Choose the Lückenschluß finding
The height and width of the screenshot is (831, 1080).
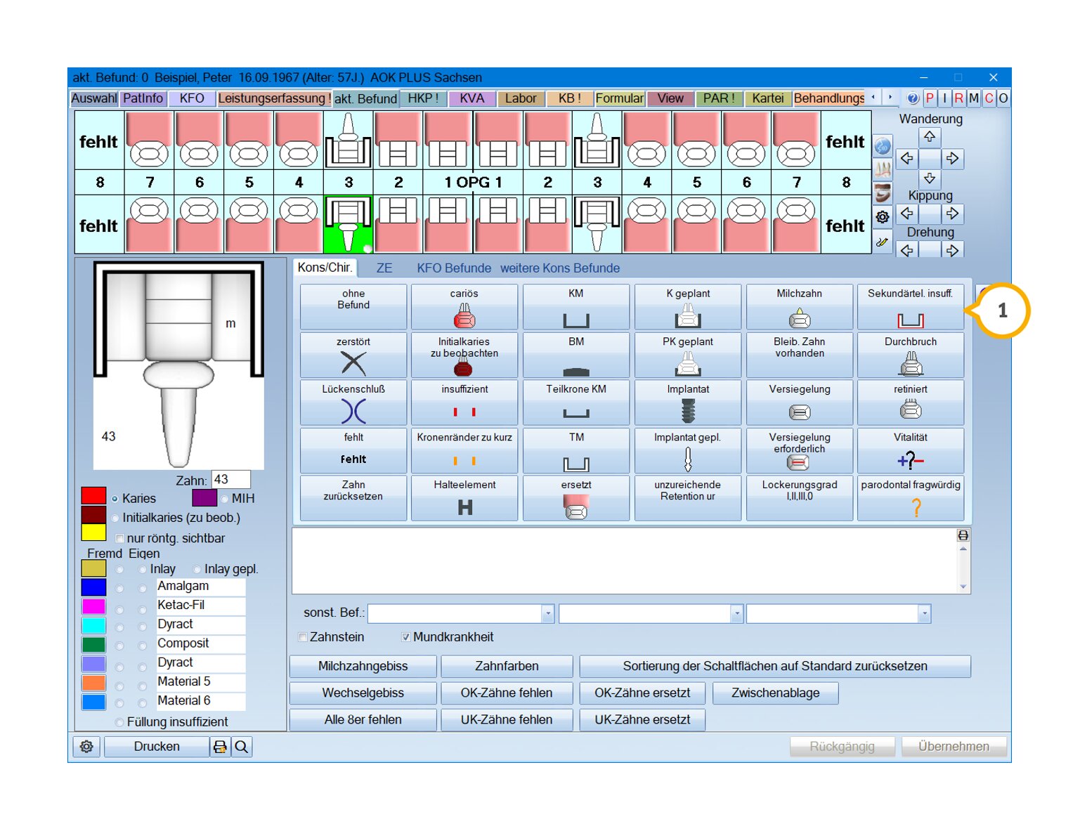[x=353, y=403]
